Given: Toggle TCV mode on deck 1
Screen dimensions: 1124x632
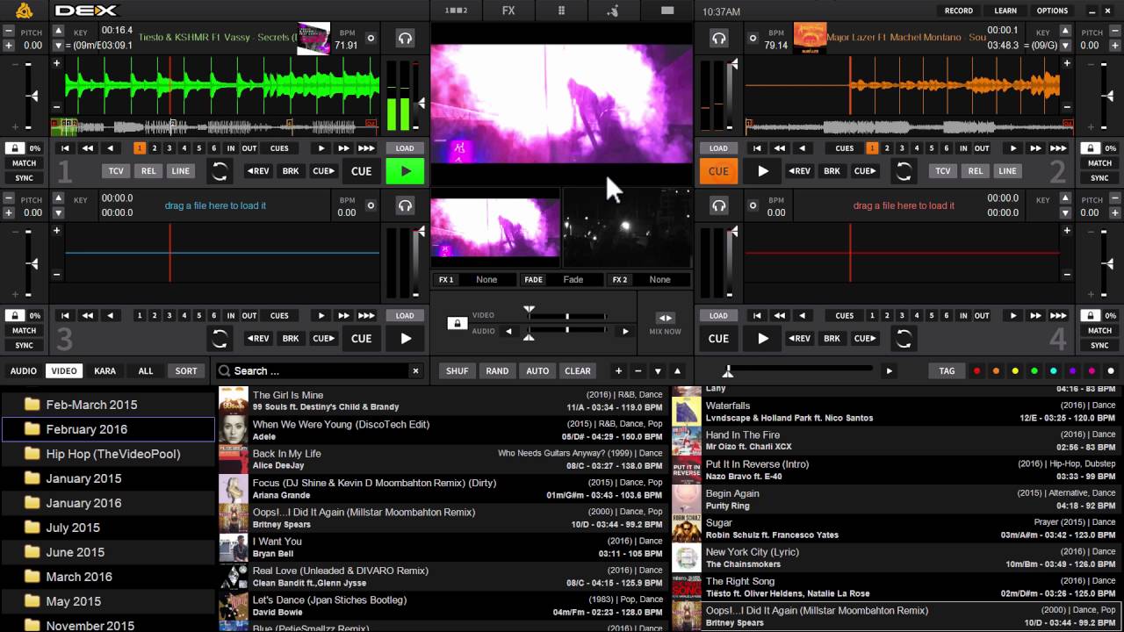Looking at the screenshot, I should coord(116,171).
